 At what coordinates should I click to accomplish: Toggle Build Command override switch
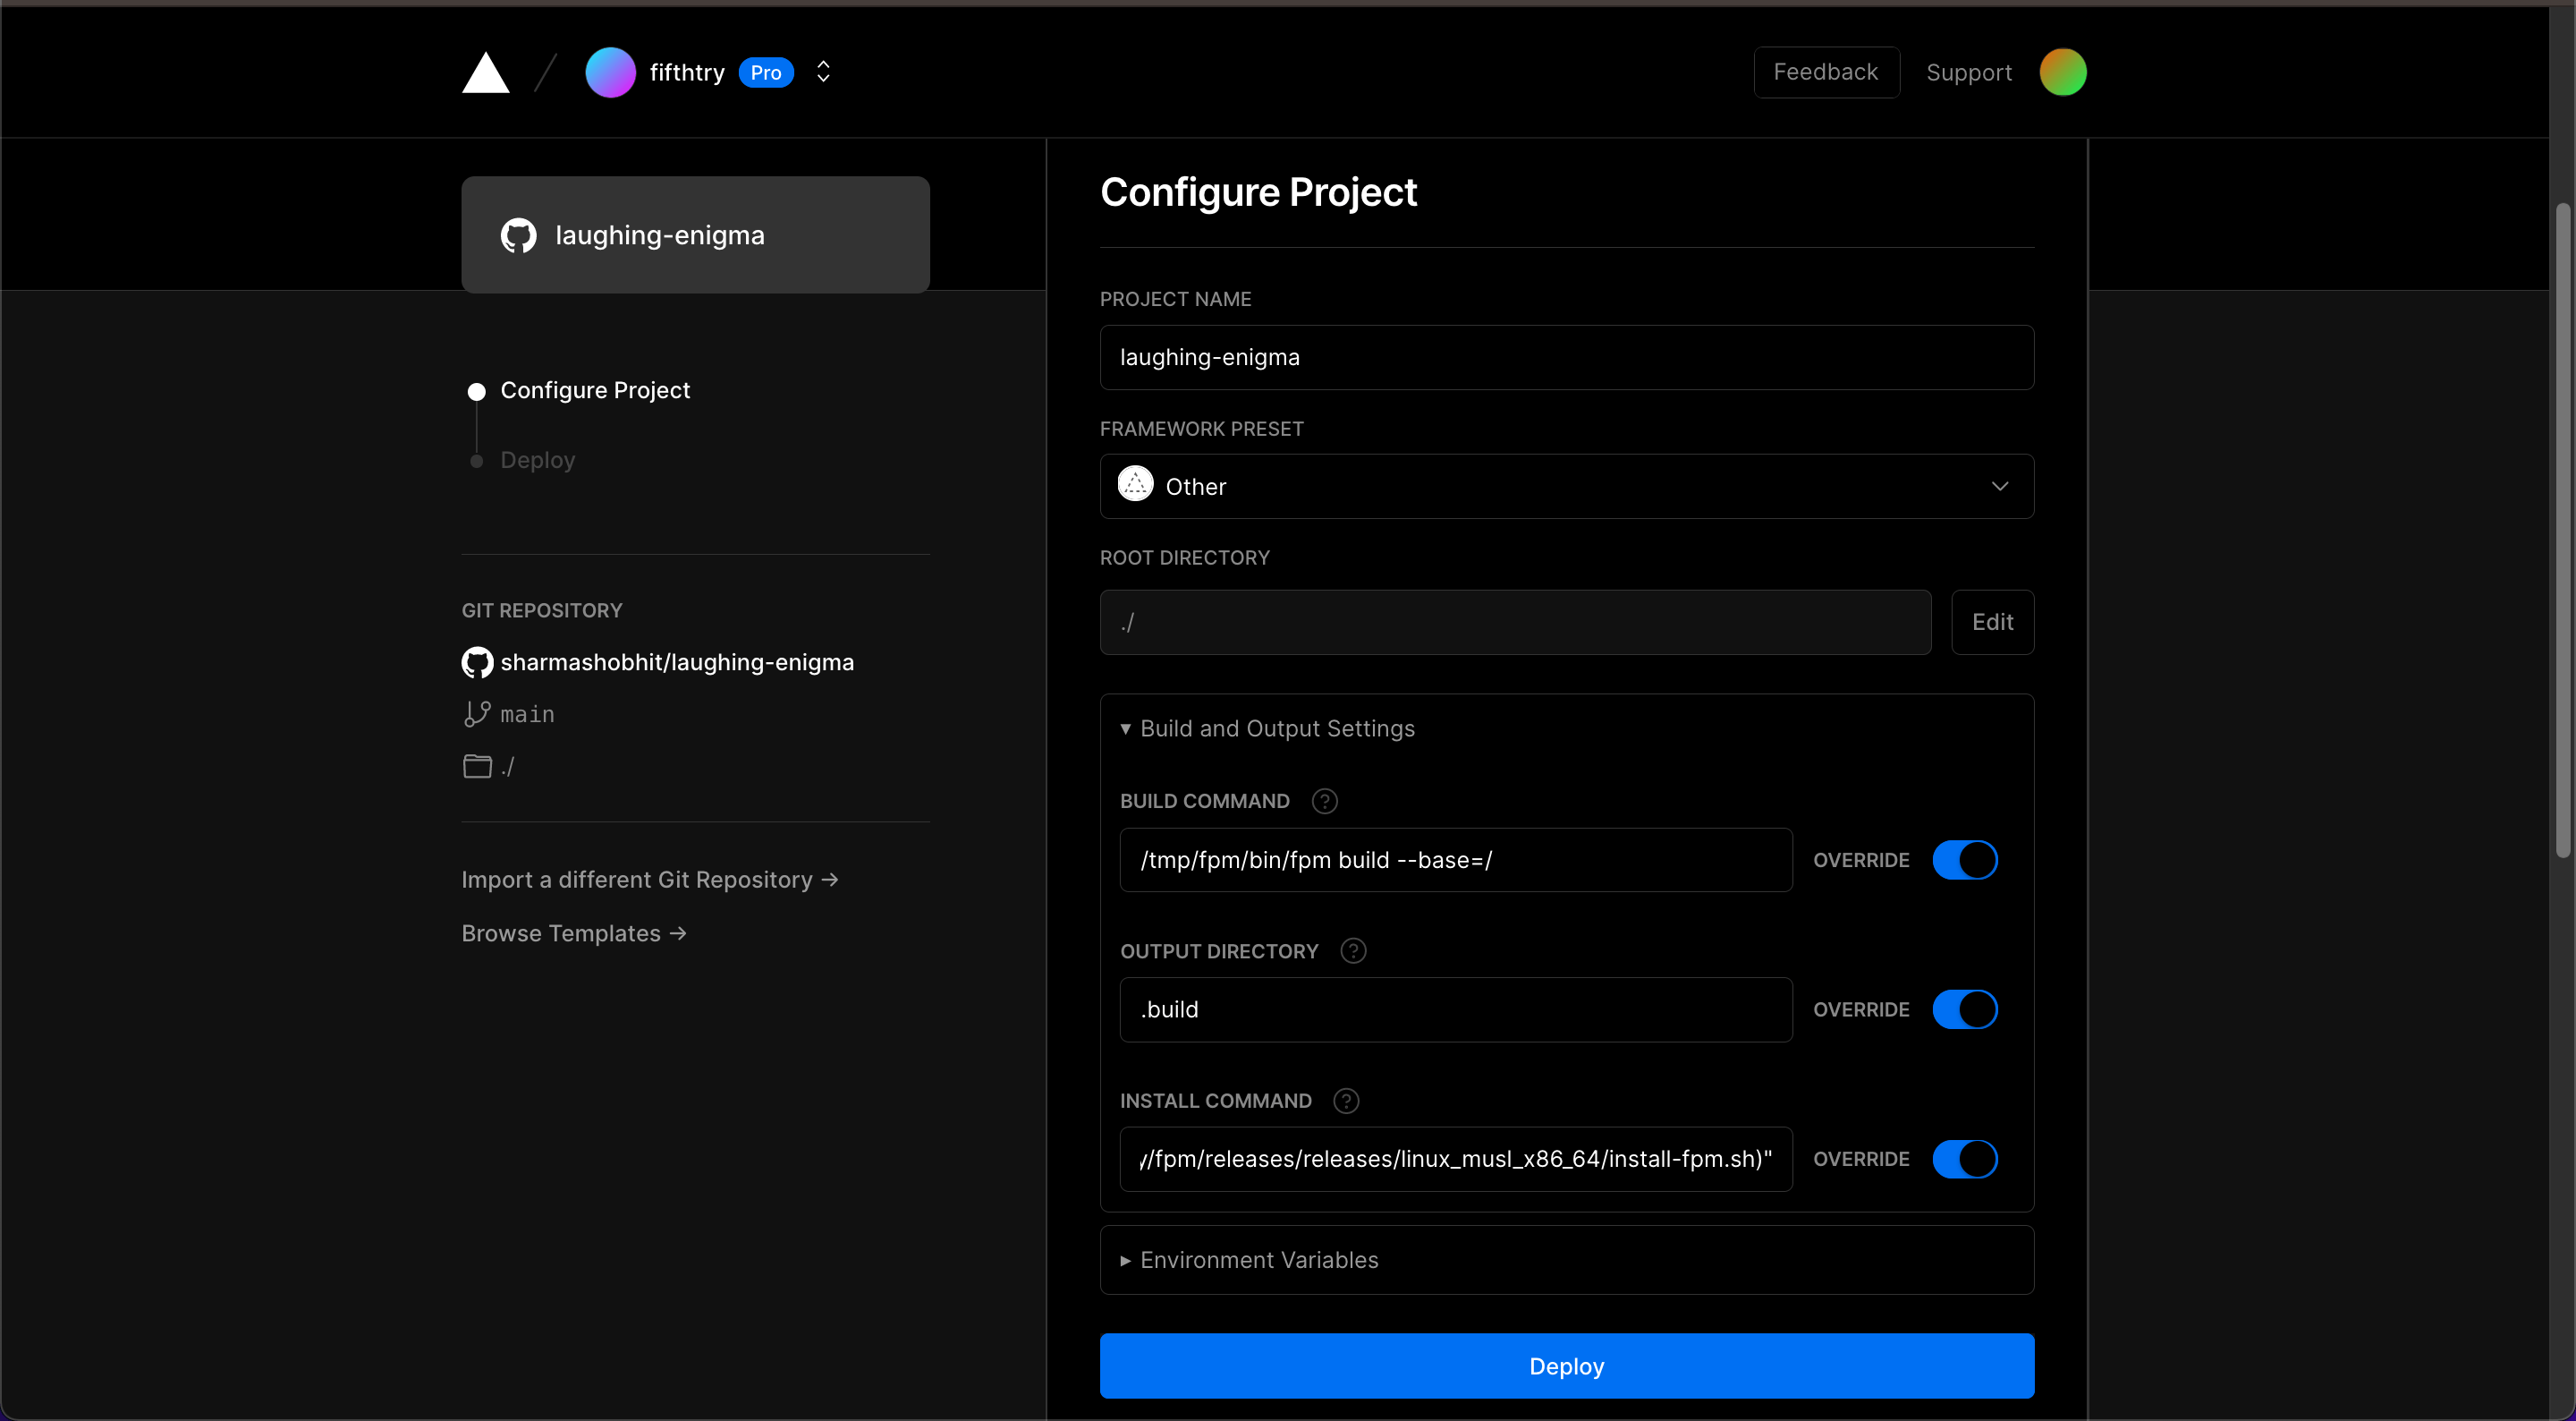(1964, 860)
